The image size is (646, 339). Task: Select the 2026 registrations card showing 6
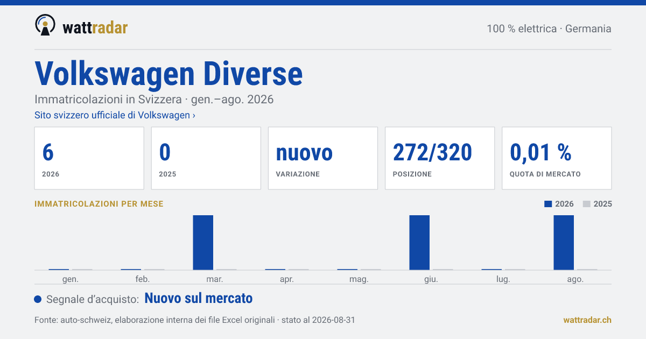click(x=89, y=158)
